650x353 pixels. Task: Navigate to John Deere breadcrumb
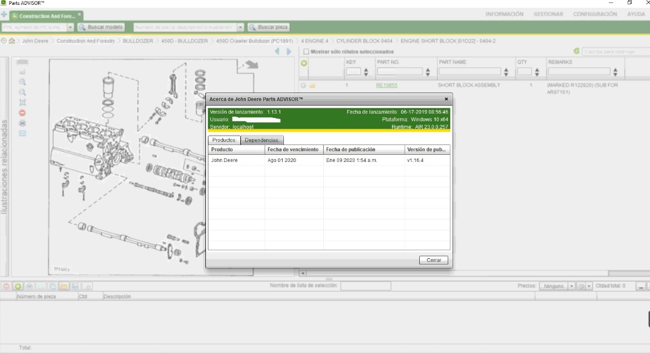pyautogui.click(x=35, y=41)
